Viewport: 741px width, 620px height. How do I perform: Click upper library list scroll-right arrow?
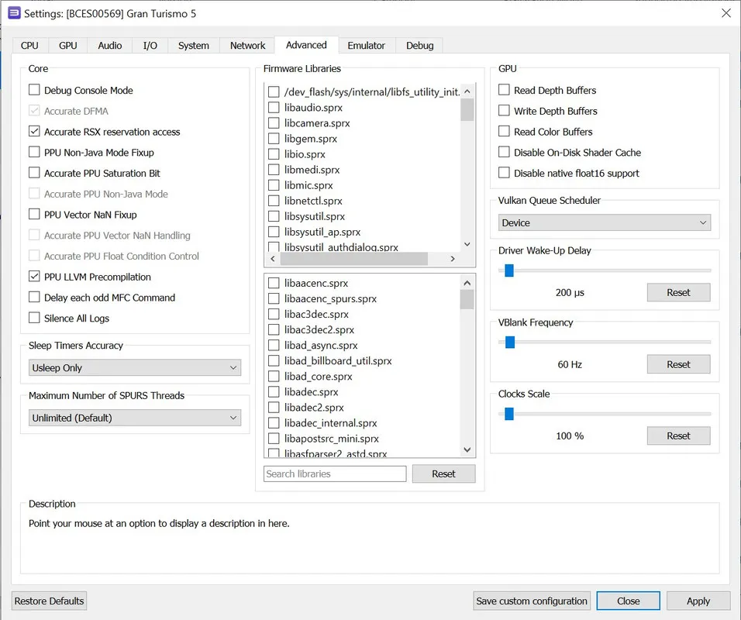coord(453,259)
